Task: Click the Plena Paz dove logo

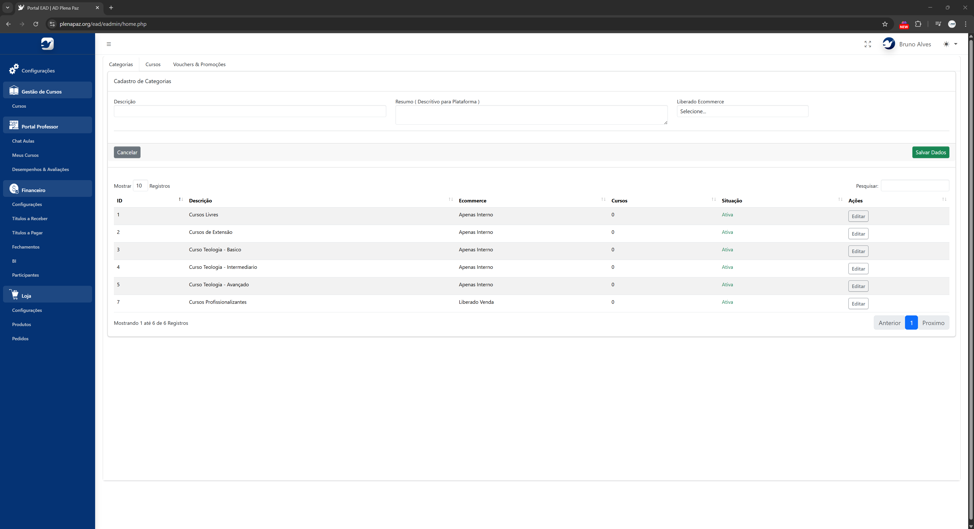Action: [x=47, y=44]
